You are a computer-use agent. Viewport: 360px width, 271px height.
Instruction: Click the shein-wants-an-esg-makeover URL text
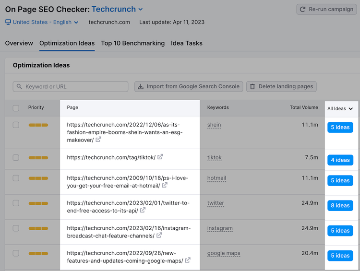(x=125, y=132)
